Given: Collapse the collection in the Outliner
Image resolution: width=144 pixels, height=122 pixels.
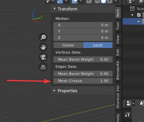Looking at the screenshot, I should 132,15.
